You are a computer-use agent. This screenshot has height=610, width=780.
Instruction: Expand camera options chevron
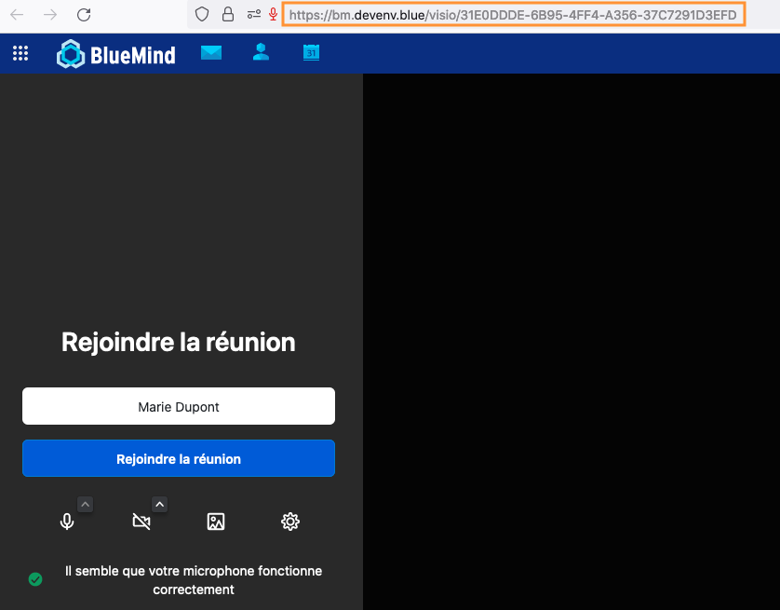159,505
